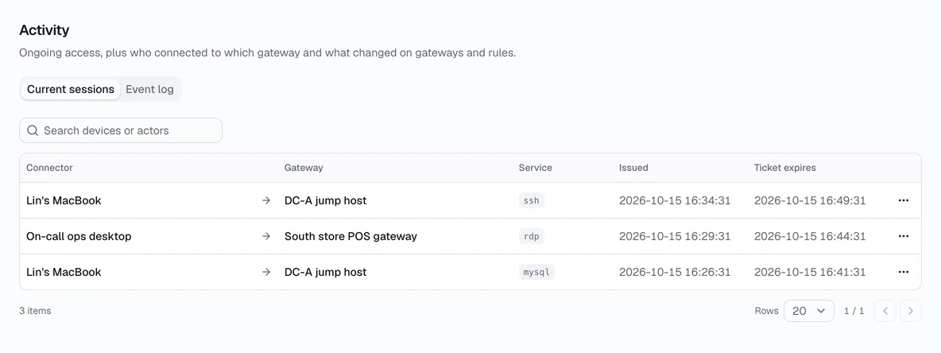The width and height of the screenshot is (941, 353).
Task: Click the ssh service tag
Action: 531,200
